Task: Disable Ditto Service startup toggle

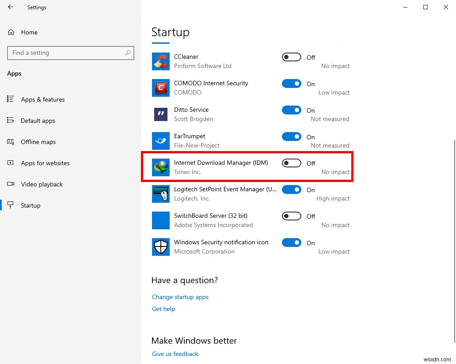Action: pyautogui.click(x=291, y=110)
